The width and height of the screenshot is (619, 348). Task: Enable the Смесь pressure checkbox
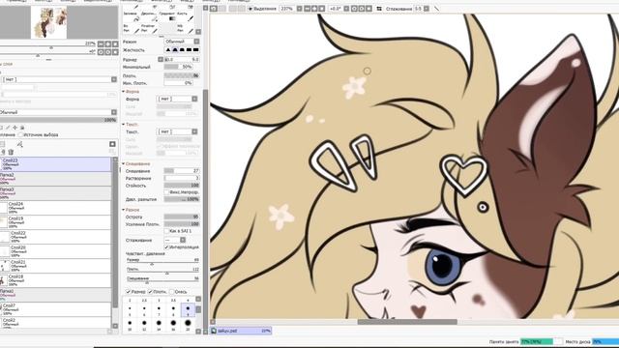[x=172, y=292]
